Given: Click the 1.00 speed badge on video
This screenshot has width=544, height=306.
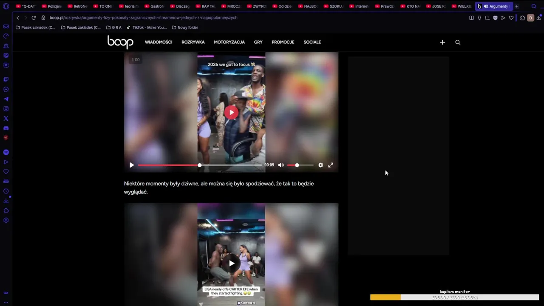Looking at the screenshot, I should point(136,60).
